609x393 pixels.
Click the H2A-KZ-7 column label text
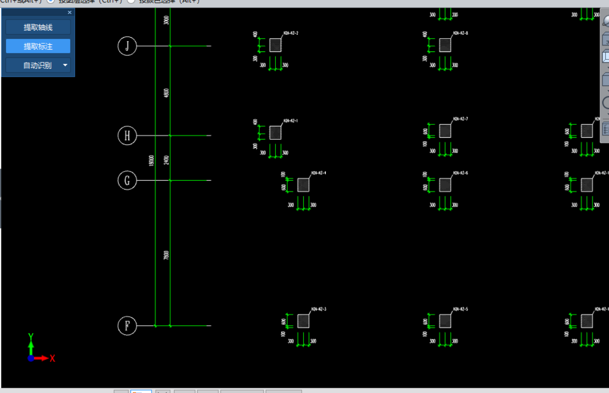click(x=460, y=119)
